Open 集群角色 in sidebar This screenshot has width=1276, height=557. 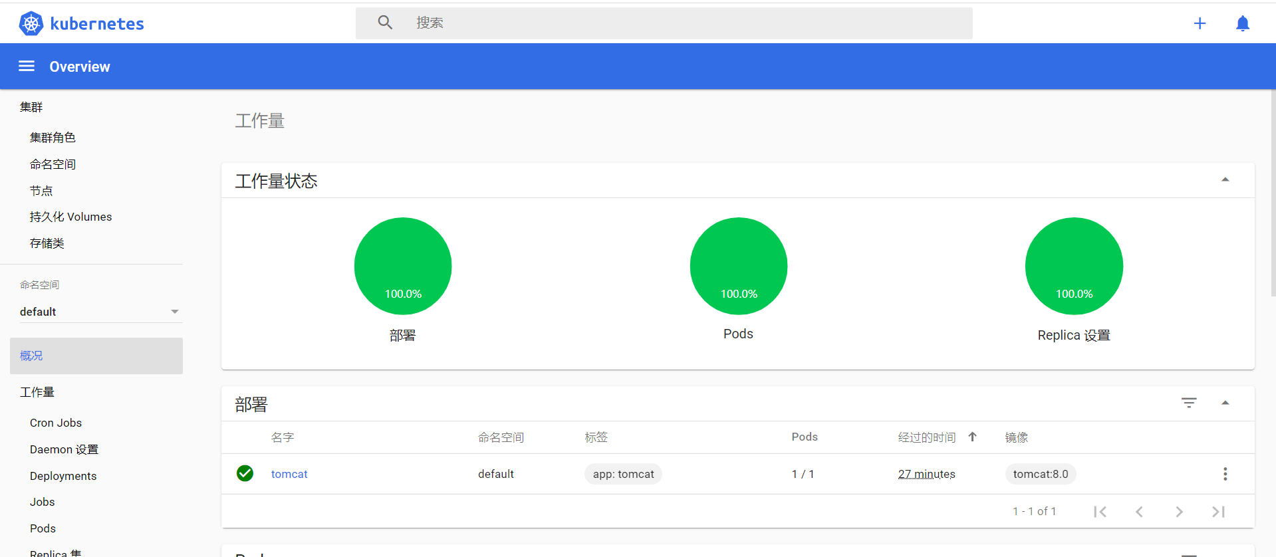point(53,138)
